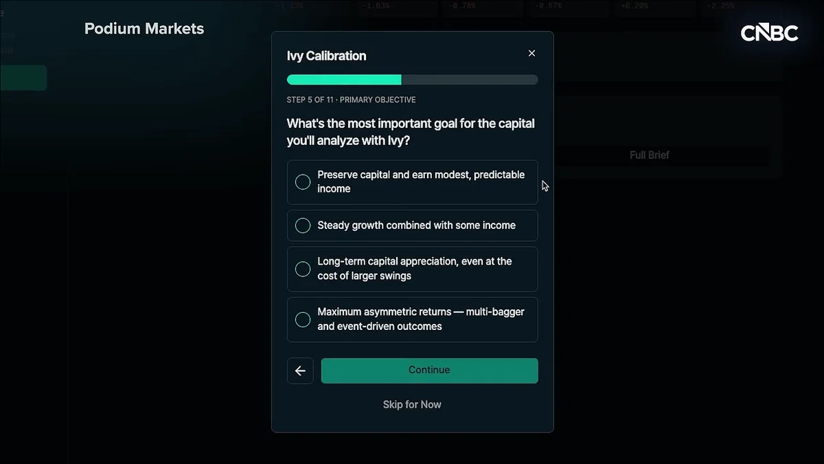Pick Maximum asymmetric returns option

pos(412,319)
